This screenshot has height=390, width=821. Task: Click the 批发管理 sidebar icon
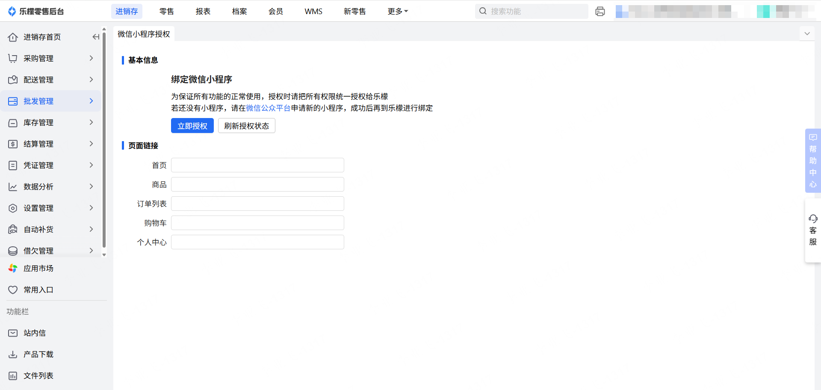pyautogui.click(x=13, y=101)
